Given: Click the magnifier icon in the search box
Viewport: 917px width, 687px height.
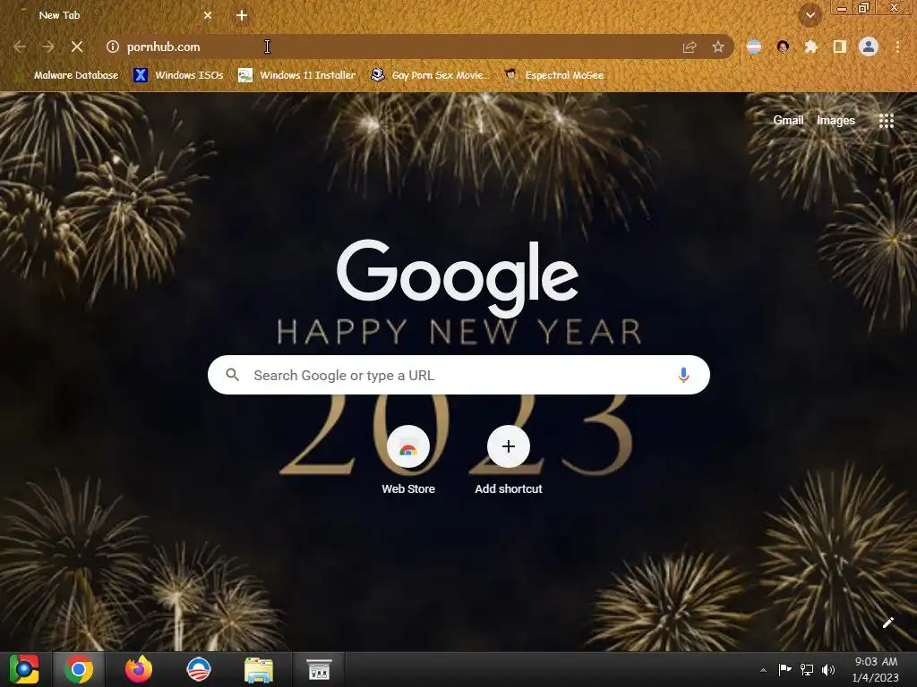Looking at the screenshot, I should tap(233, 375).
